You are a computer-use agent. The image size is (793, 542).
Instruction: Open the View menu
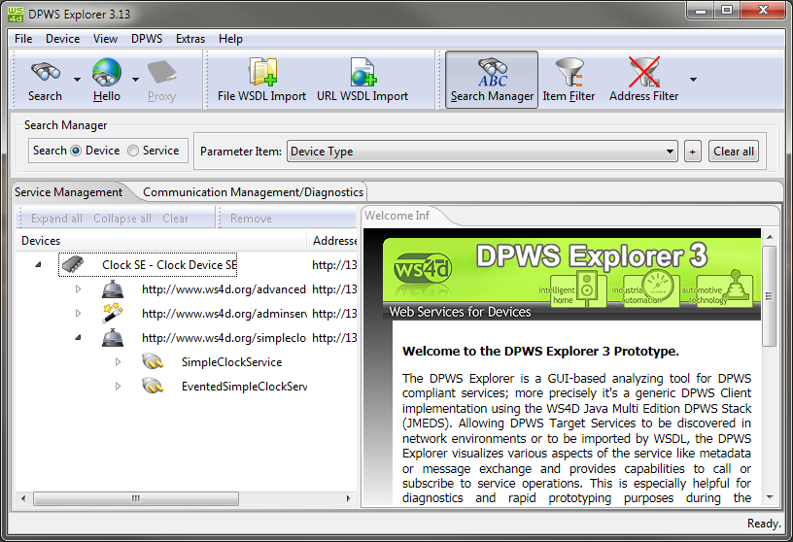[105, 39]
